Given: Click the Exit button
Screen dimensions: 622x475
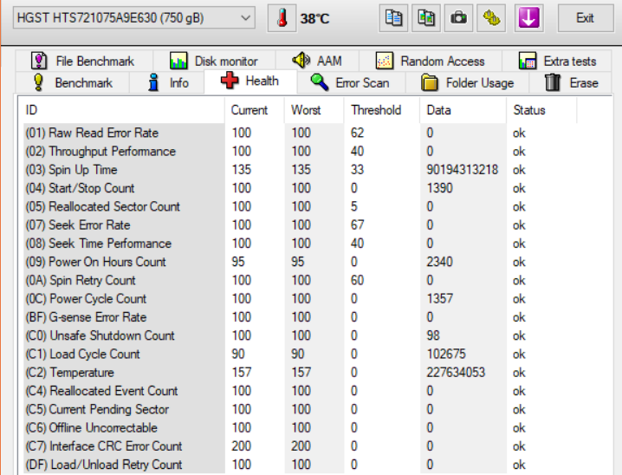Looking at the screenshot, I should coord(585,18).
